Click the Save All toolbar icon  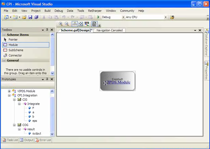click(36, 17)
